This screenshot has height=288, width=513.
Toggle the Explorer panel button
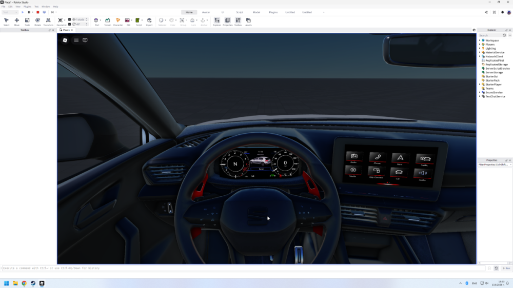point(217,22)
